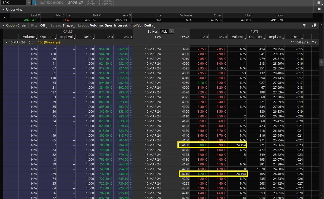Open the list menu icon at top right
324x199 pixels.
click(x=319, y=3)
